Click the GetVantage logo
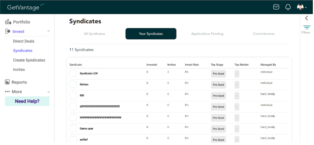The width and height of the screenshot is (314, 145). (x=26, y=7)
